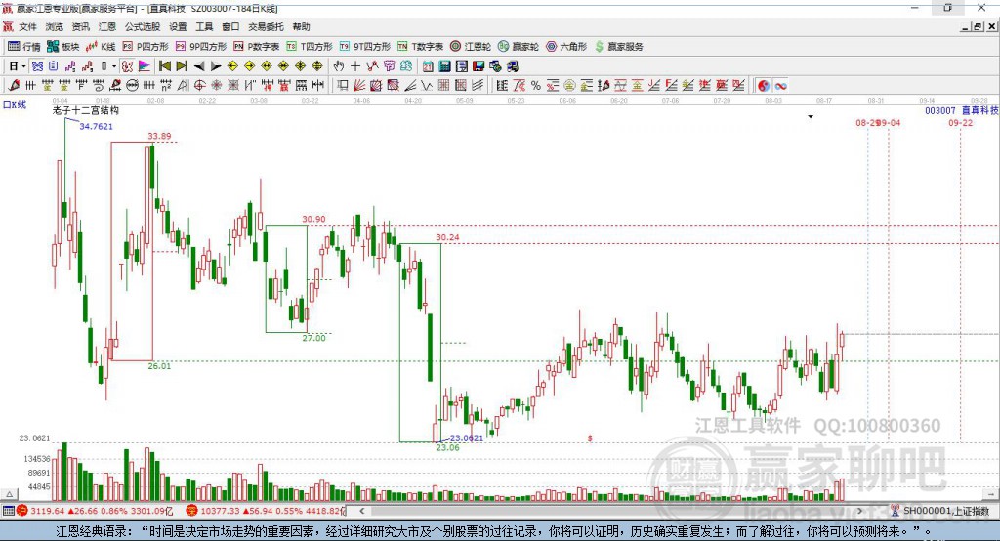Viewport: 1000px width, 541px height.
Task: Click the first yellow diamond arrow icon
Action: pyautogui.click(x=232, y=66)
